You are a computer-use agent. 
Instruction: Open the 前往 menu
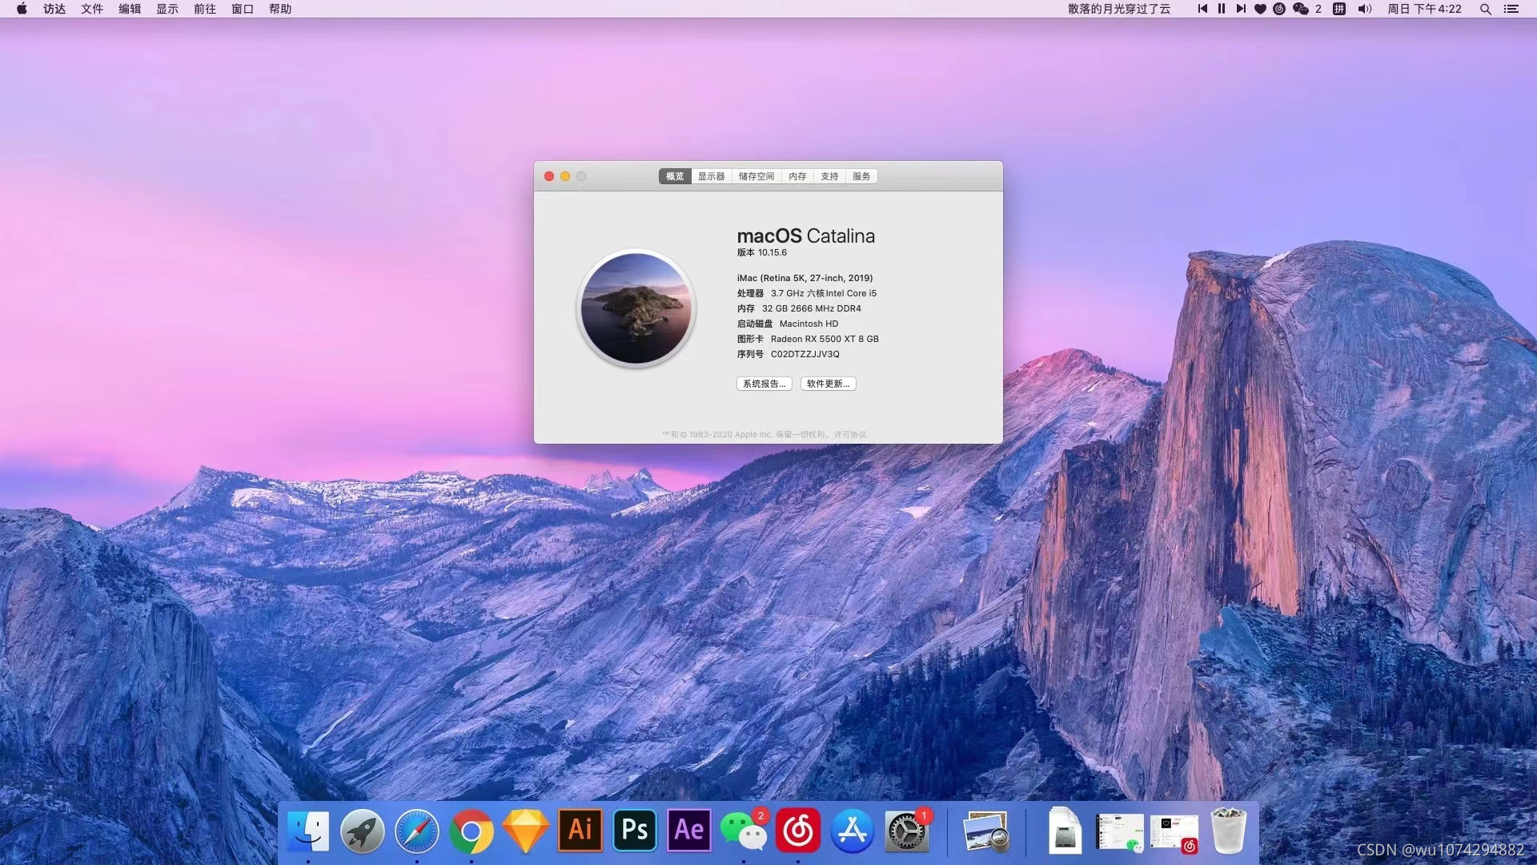coord(205,9)
